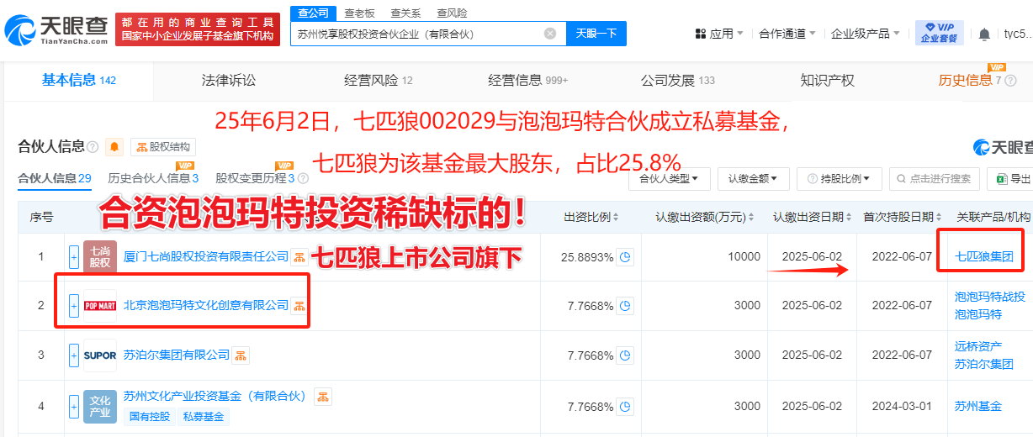Switch to the 经营风险 tab
1033x437 pixels.
(379, 81)
